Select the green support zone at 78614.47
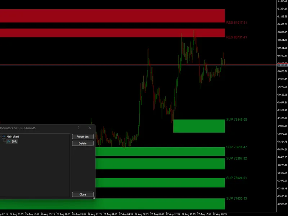This screenshot has width=288, height=216. click(x=160, y=151)
